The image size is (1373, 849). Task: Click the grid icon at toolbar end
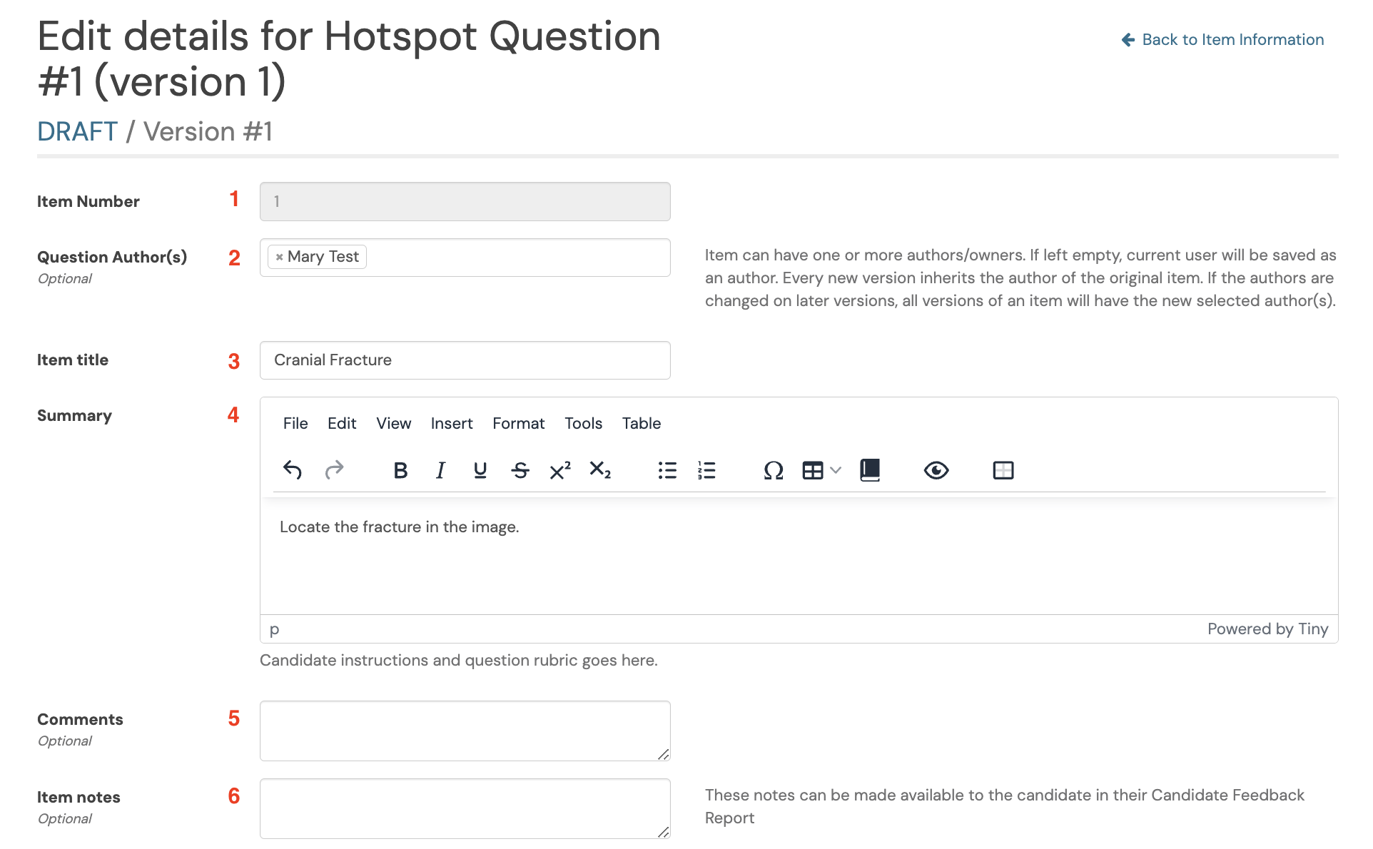[x=1003, y=470]
